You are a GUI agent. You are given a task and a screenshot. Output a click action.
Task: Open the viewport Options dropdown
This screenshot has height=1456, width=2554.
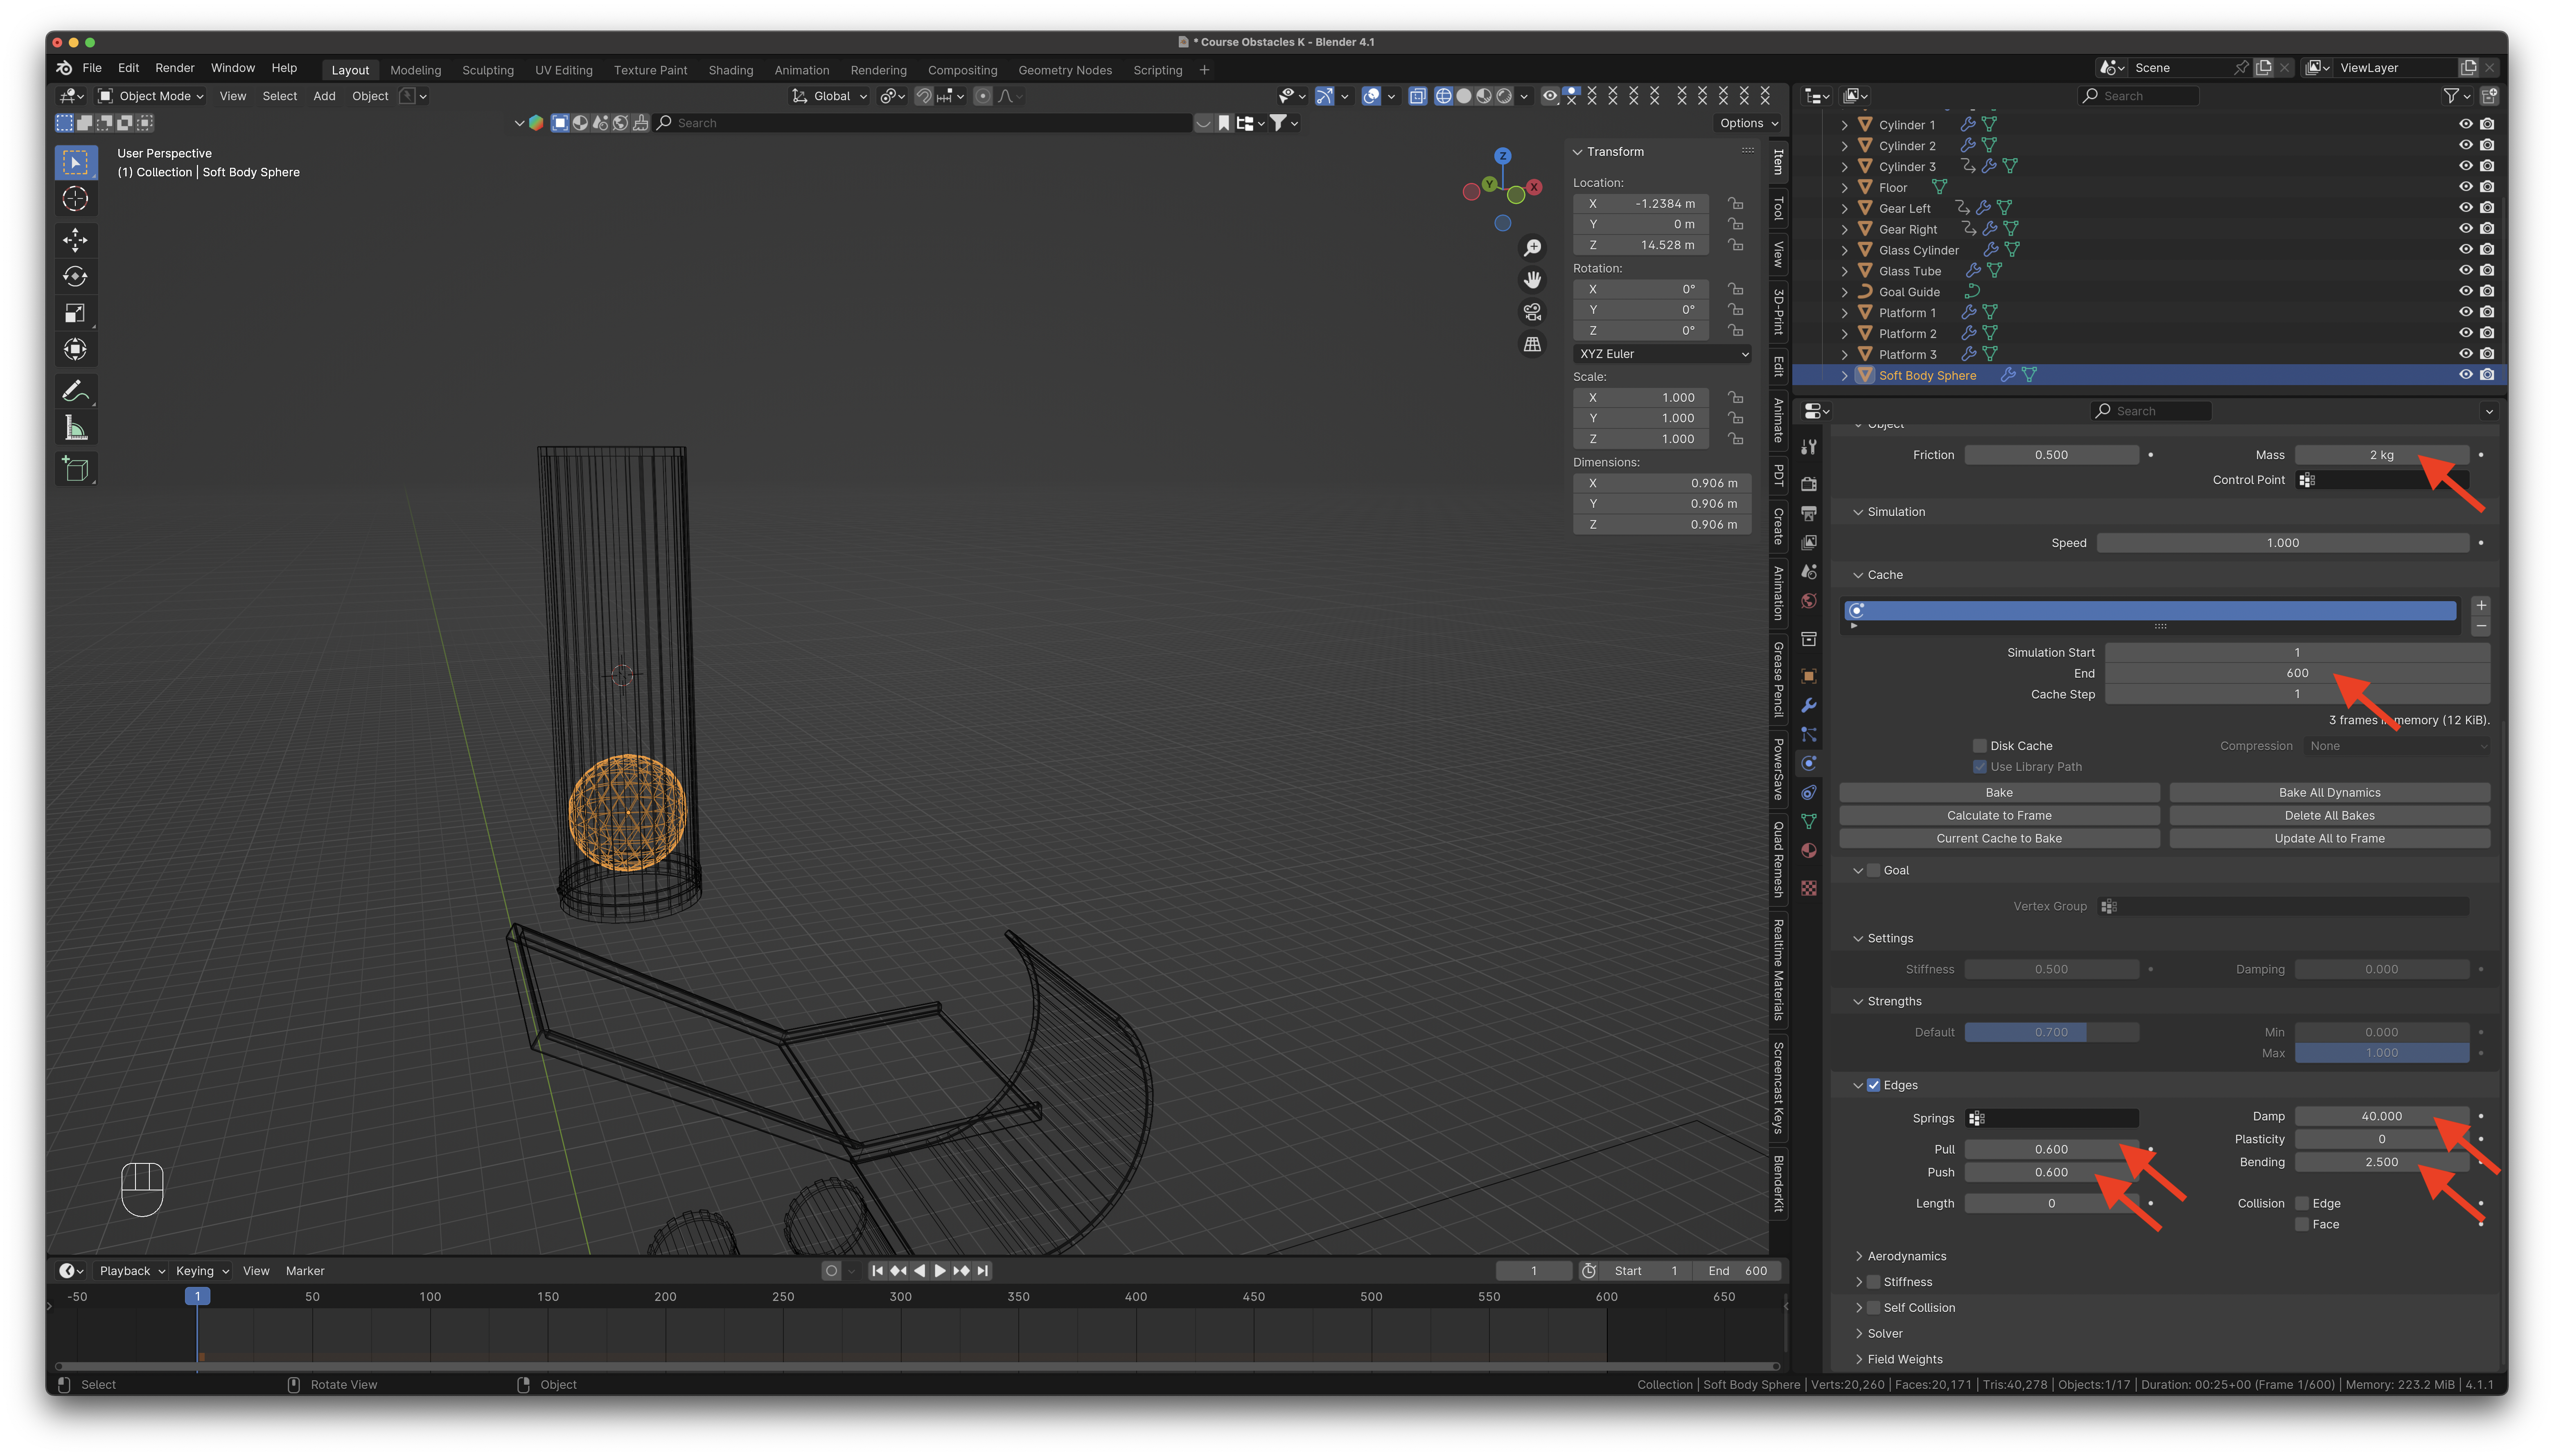click(1749, 123)
